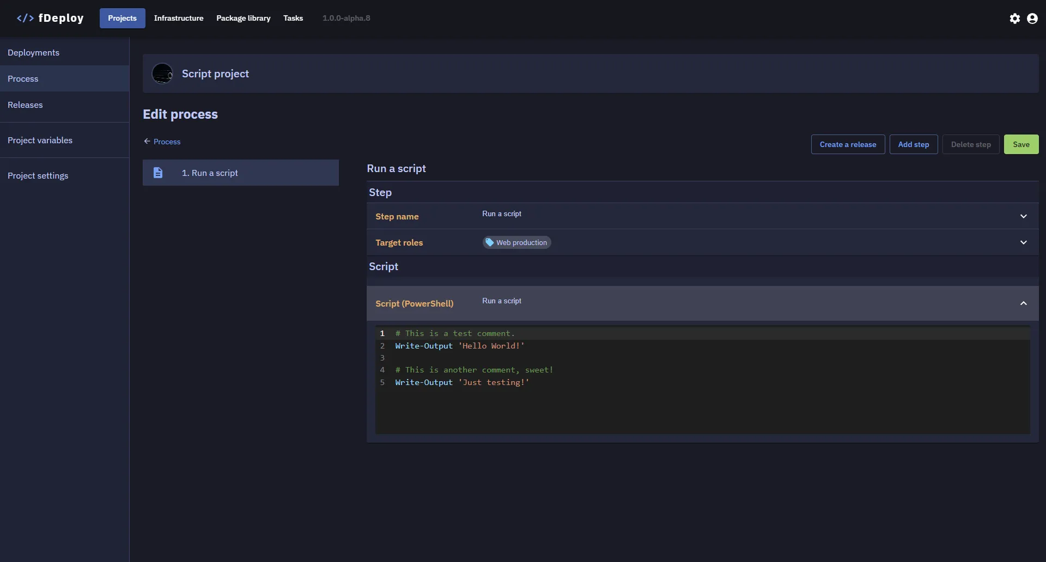
Task: Open the settings gear icon
Action: click(1014, 19)
